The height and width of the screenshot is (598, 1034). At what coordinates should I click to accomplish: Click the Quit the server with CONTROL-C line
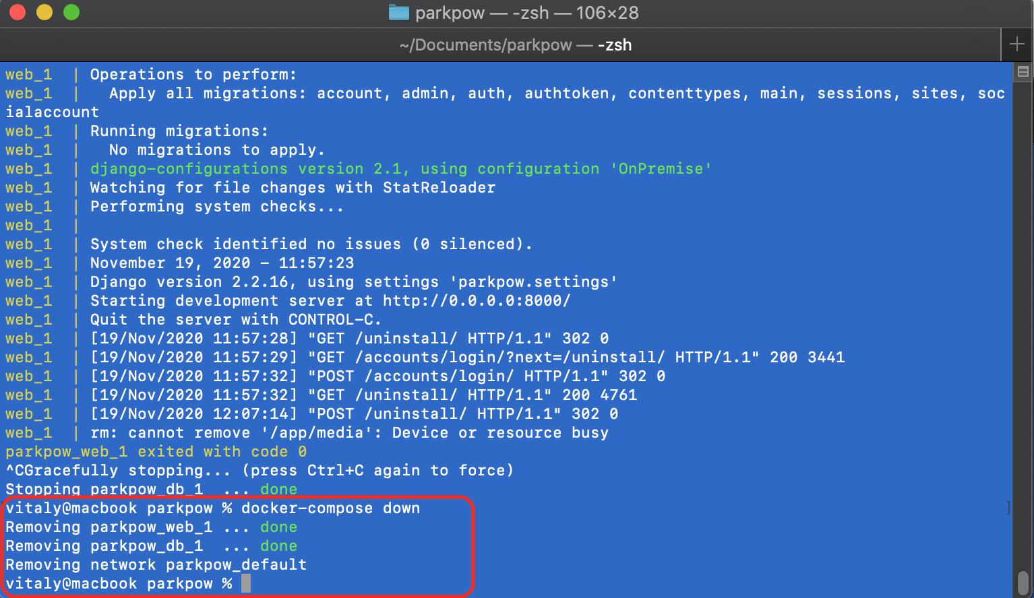click(x=236, y=320)
